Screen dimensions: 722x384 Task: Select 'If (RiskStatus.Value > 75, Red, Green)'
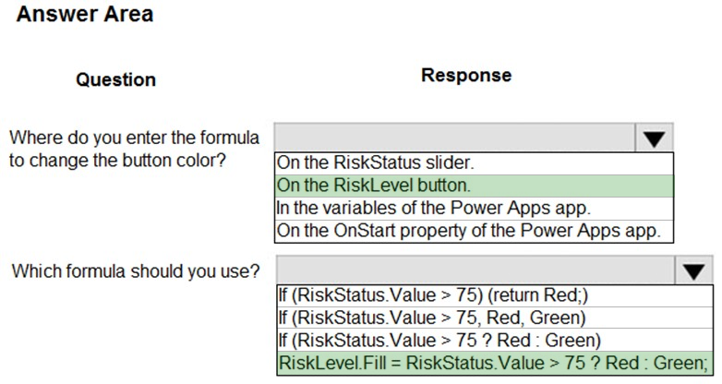pyautogui.click(x=495, y=318)
